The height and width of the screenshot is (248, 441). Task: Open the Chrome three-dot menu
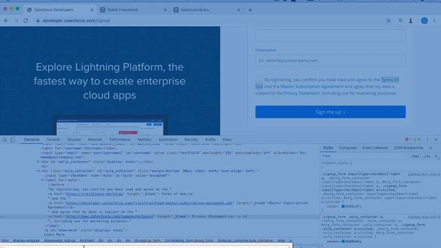(434, 21)
